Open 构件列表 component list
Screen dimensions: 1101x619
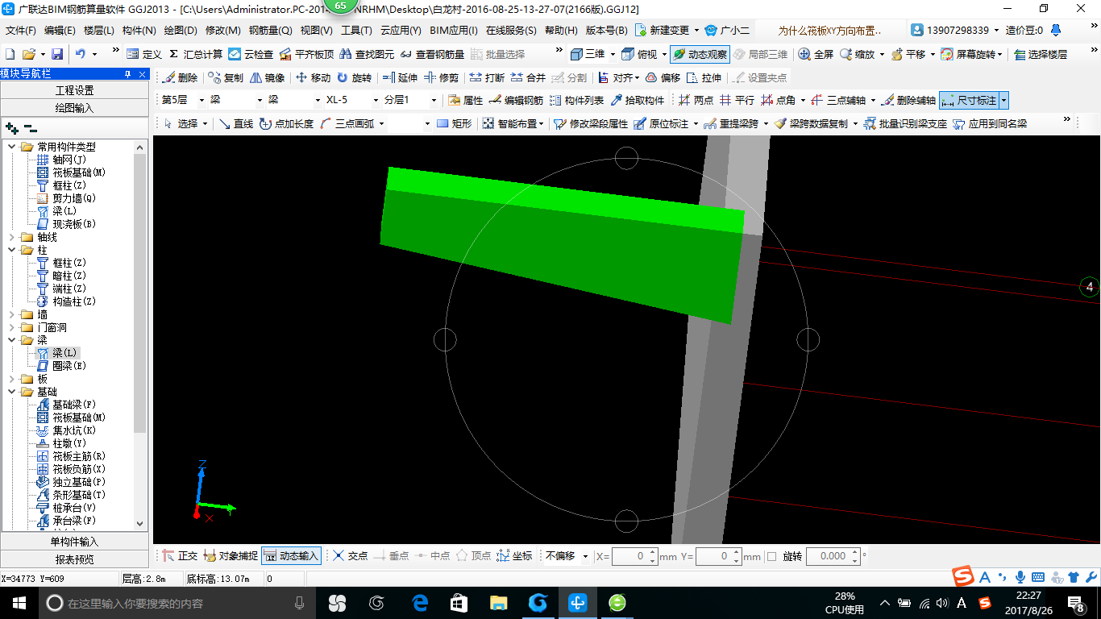(x=576, y=101)
